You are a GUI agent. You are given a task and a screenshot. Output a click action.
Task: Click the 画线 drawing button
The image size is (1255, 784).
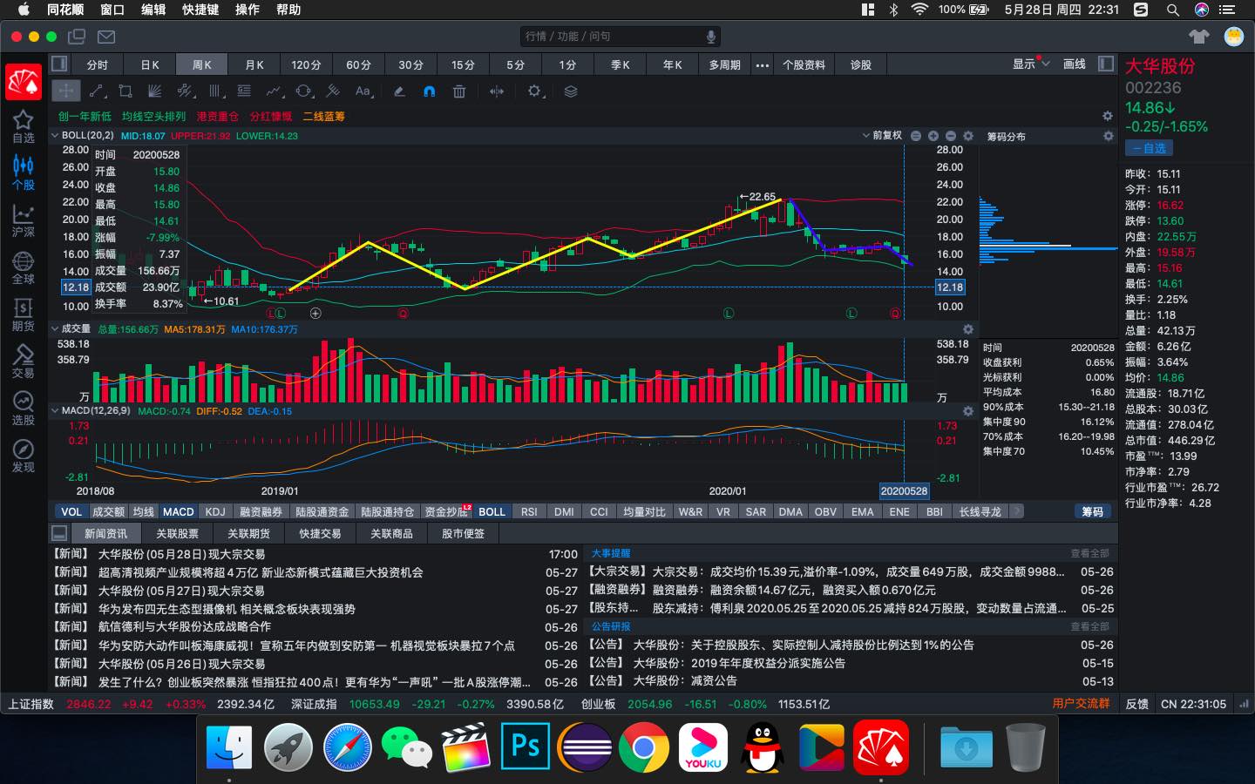pos(1075,64)
